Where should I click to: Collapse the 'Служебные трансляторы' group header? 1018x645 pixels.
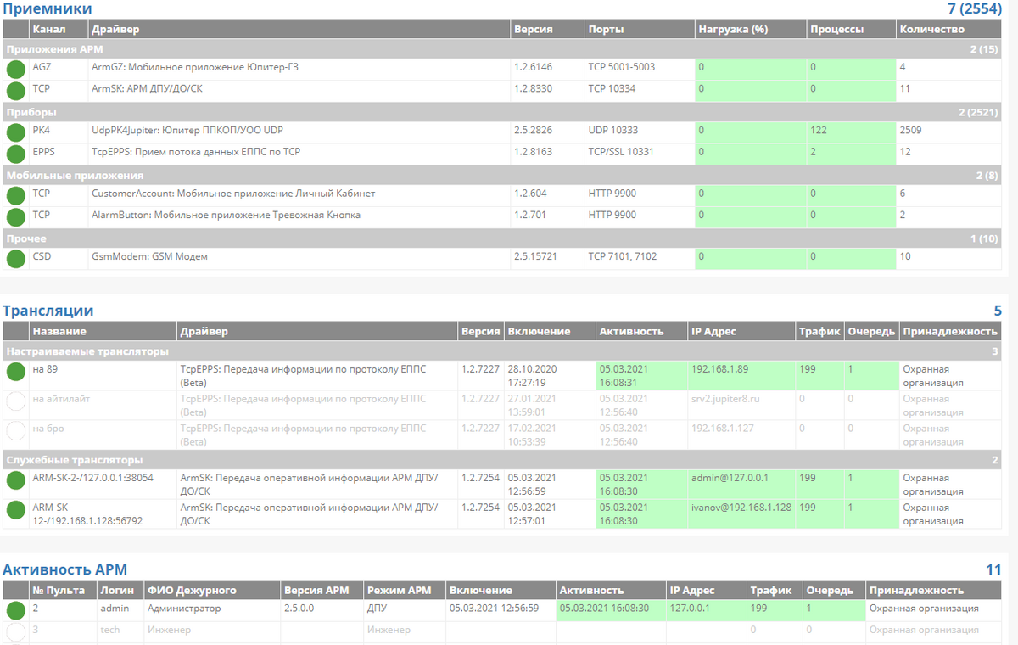pyautogui.click(x=75, y=460)
